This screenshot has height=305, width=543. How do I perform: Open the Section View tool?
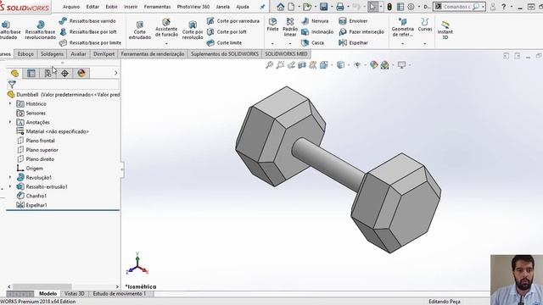point(302,64)
